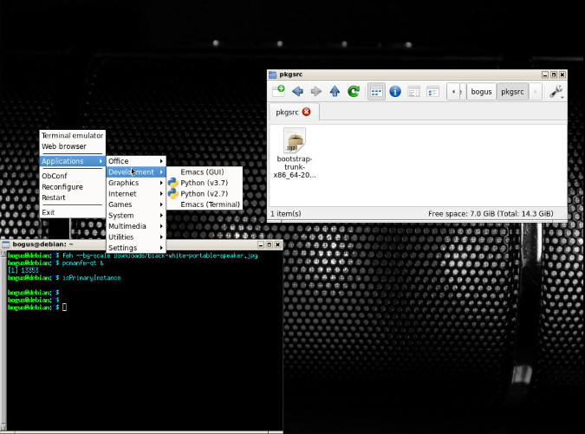Go back using the blue left arrow
Image resolution: width=585 pixels, height=434 pixels.
pyautogui.click(x=297, y=91)
